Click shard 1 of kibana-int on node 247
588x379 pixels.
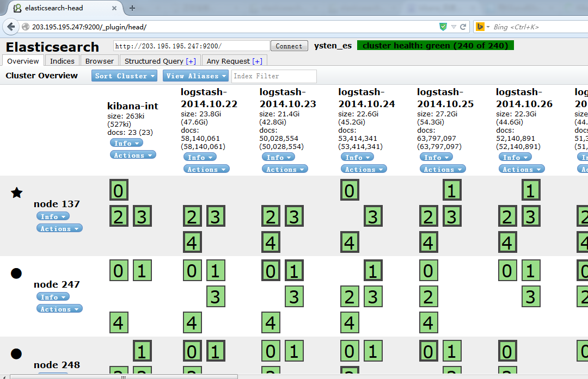coord(142,270)
